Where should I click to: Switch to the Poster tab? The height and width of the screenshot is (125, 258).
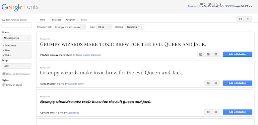[x=84, y=20]
